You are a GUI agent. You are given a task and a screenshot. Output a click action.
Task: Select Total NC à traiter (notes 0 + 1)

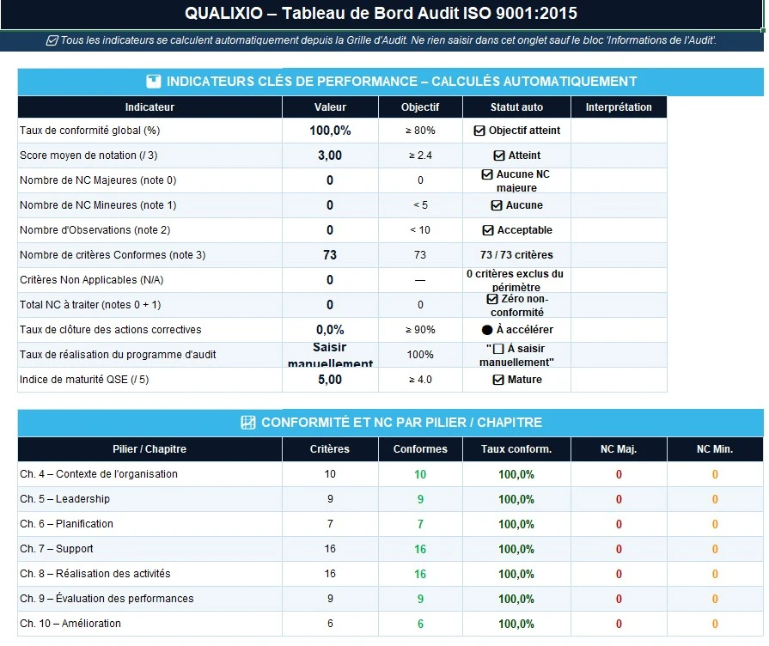tap(90, 305)
